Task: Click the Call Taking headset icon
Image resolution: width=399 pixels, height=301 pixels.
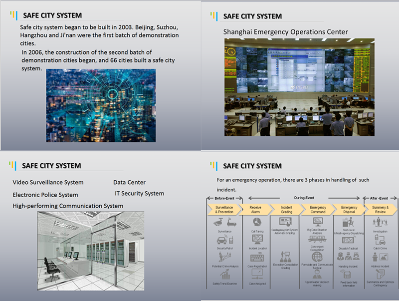Action: pos(257,222)
